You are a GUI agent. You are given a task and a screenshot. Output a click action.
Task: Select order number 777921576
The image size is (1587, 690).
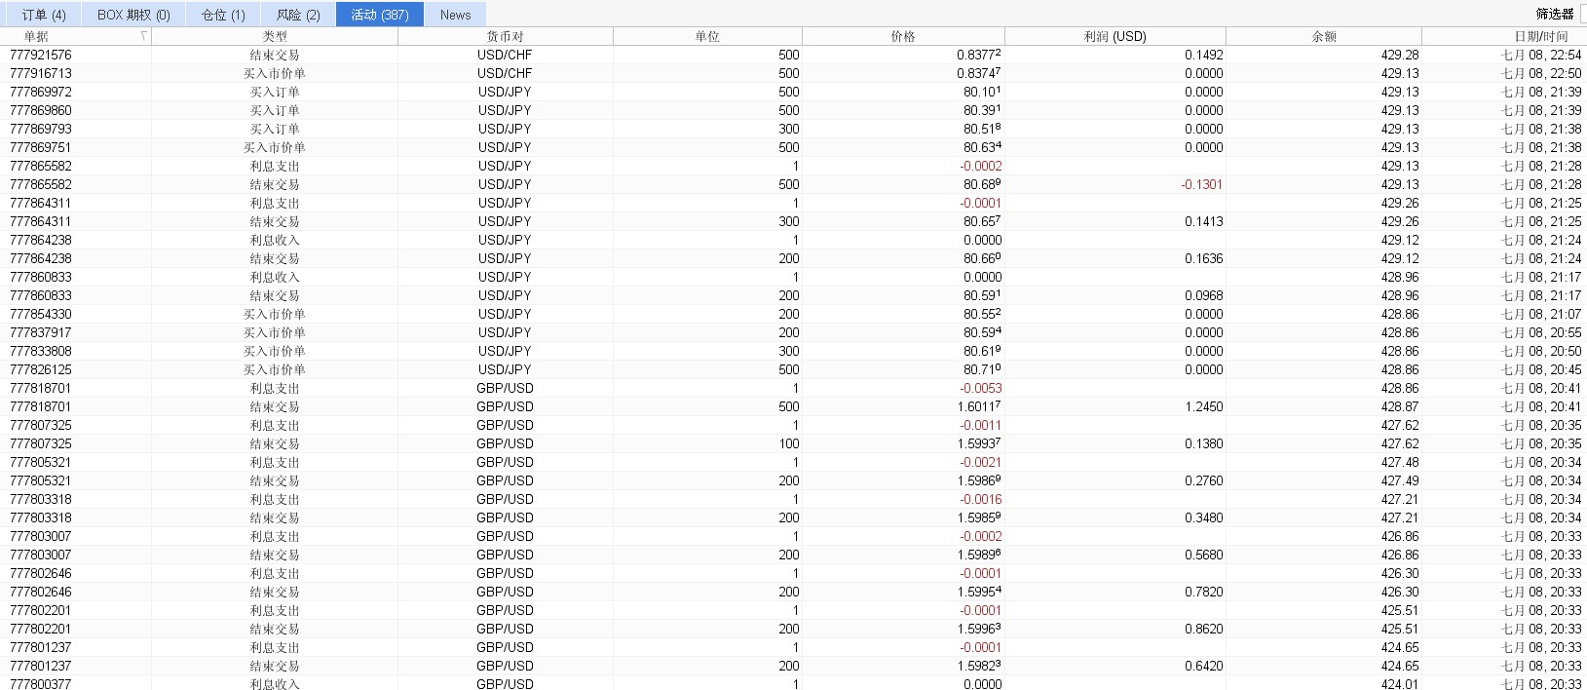click(x=41, y=56)
